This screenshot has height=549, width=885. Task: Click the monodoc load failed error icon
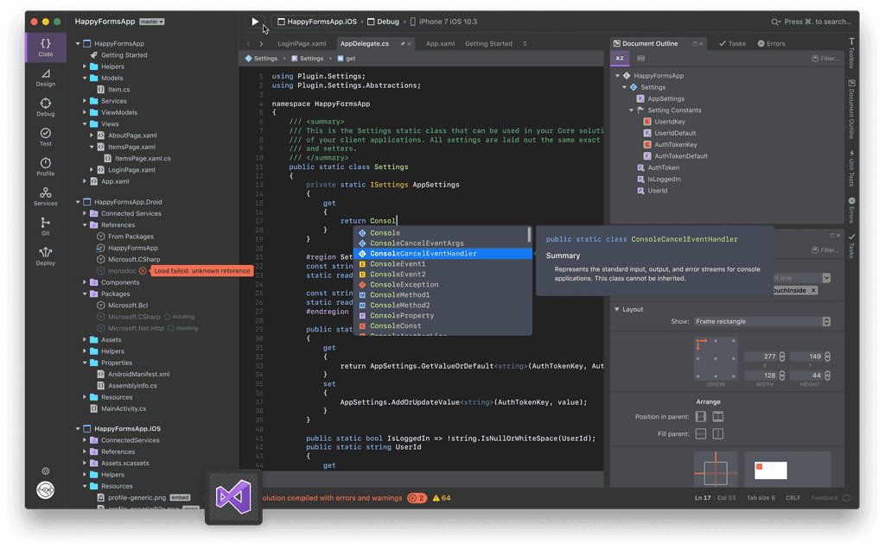143,271
